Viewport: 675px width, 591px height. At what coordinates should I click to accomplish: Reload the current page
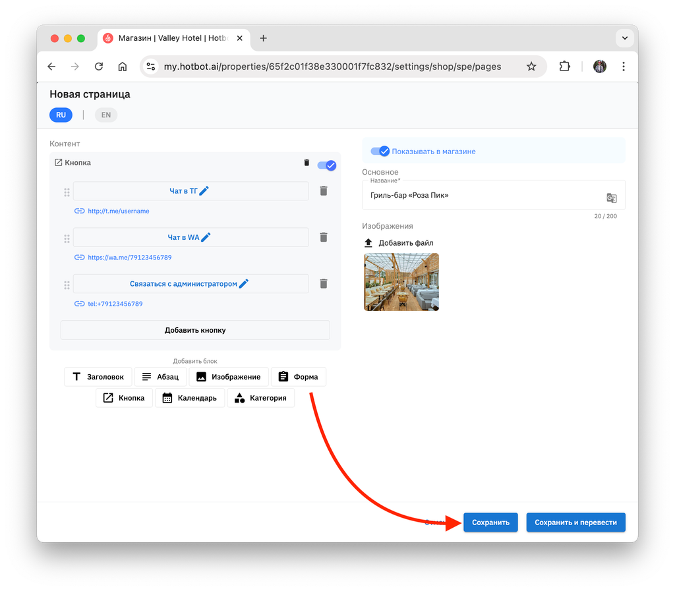[x=99, y=67]
